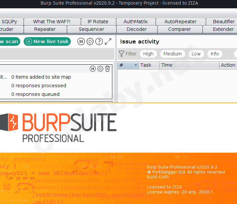The height and width of the screenshot is (204, 237).
Task: Open the Intruder tab
Action: 12,29
